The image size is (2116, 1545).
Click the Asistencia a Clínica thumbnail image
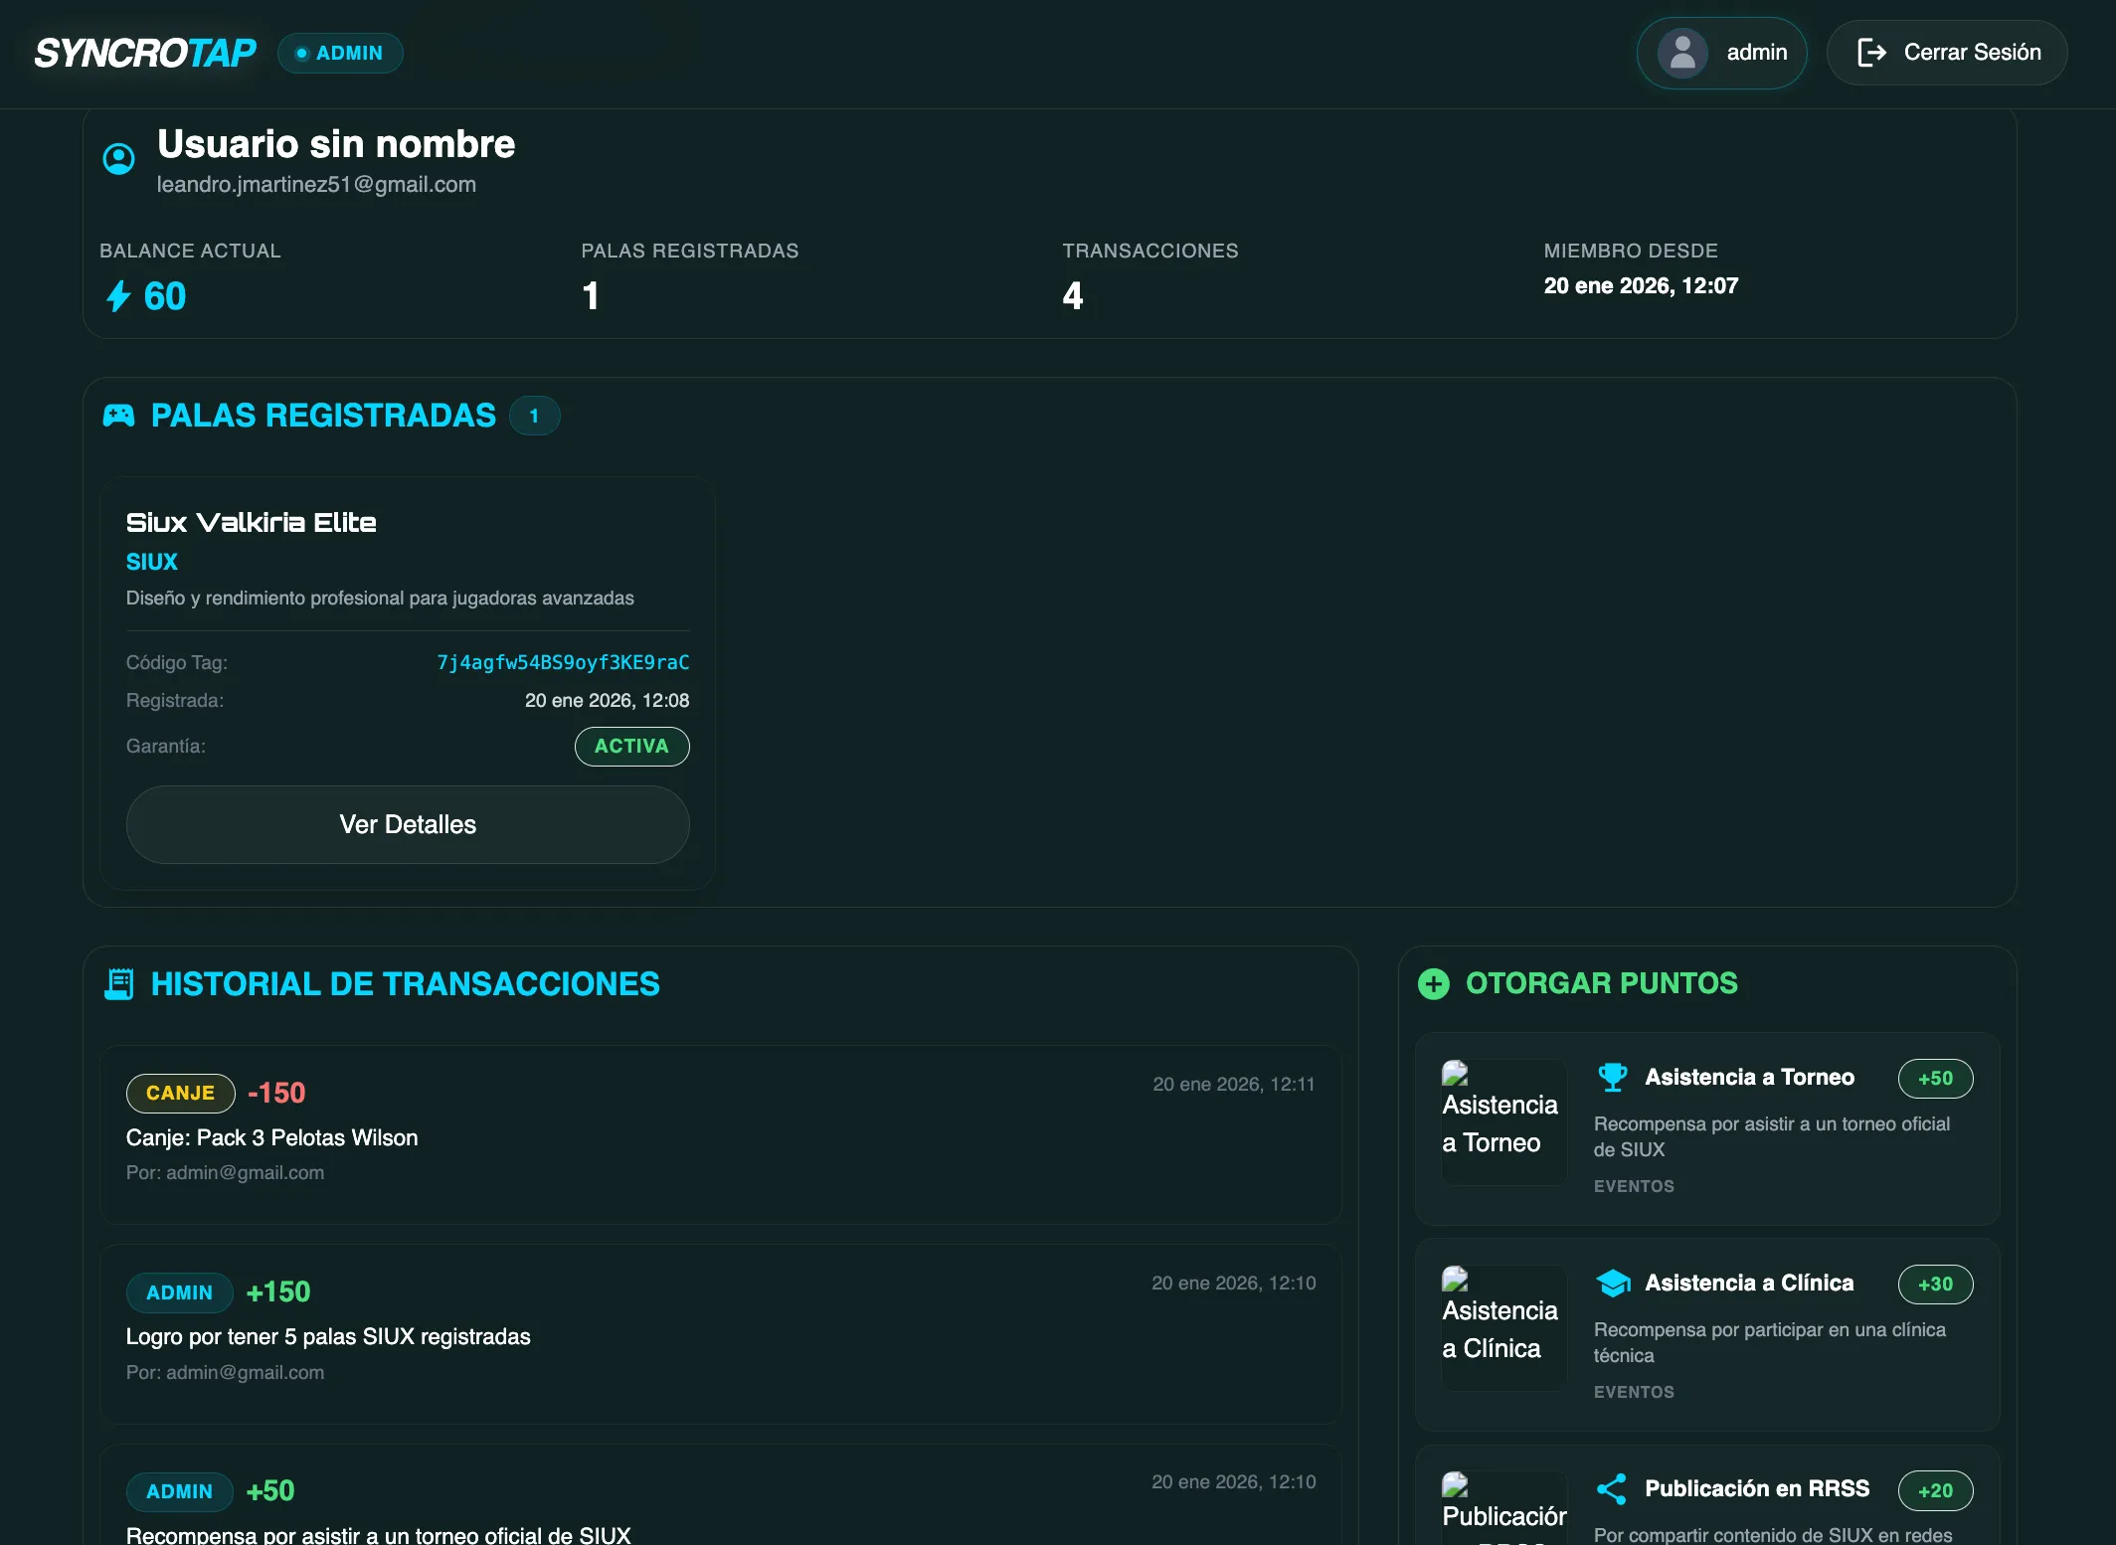click(1503, 1327)
